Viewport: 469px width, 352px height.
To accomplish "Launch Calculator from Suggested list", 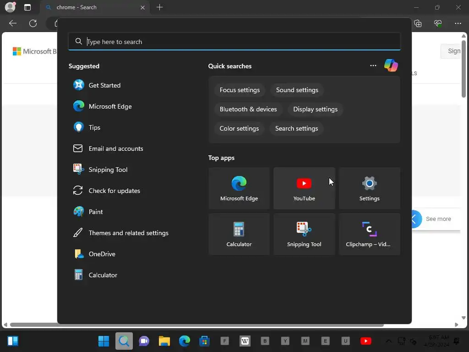I will tap(95, 275).
